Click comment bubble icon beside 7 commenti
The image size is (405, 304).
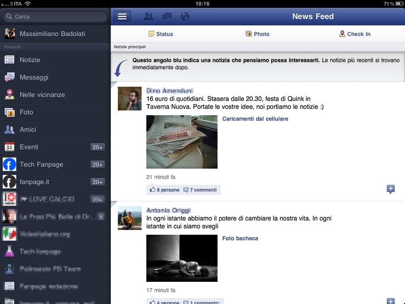point(186,190)
